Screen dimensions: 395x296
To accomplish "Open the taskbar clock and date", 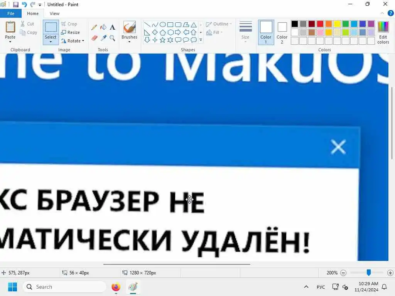I will pyautogui.click(x=366, y=287).
